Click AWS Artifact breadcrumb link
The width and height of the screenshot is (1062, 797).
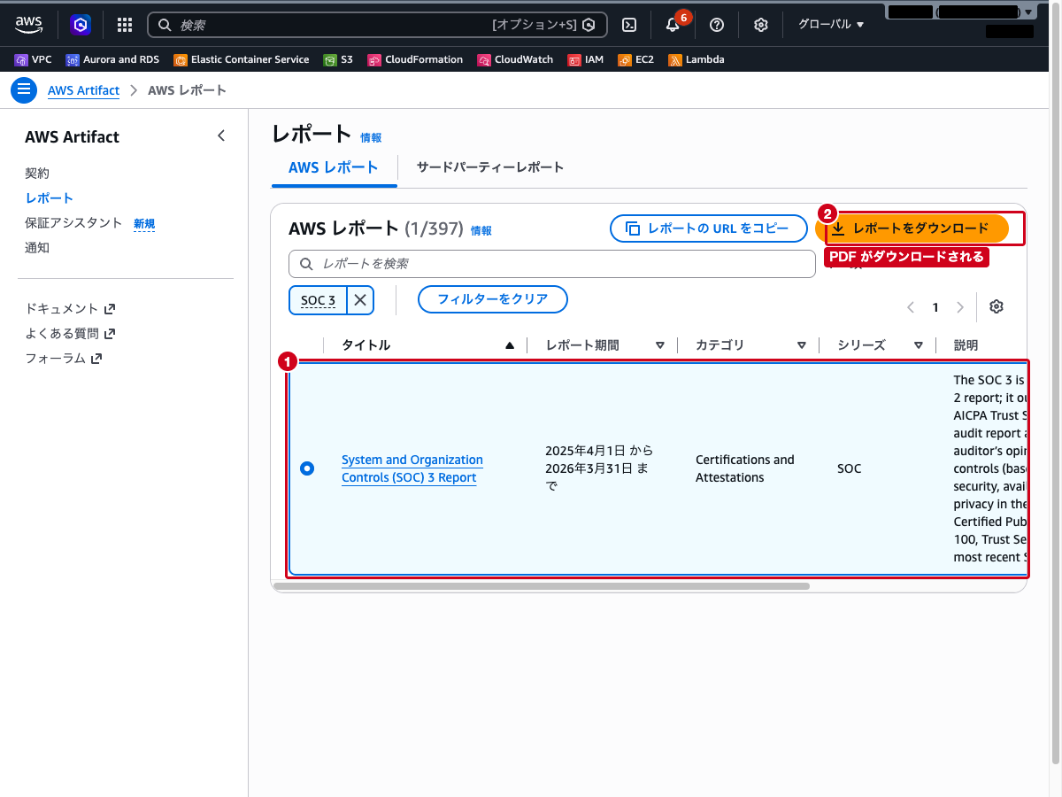[83, 90]
